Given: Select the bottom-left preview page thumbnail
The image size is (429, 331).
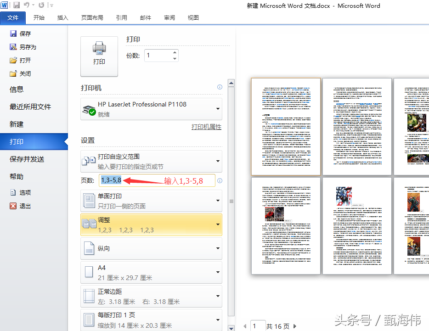Looking at the screenshot, I should [x=286, y=226].
